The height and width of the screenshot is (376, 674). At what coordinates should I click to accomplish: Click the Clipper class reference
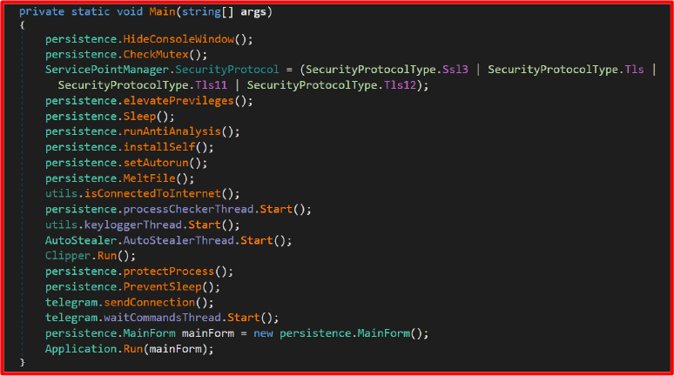tap(68, 256)
